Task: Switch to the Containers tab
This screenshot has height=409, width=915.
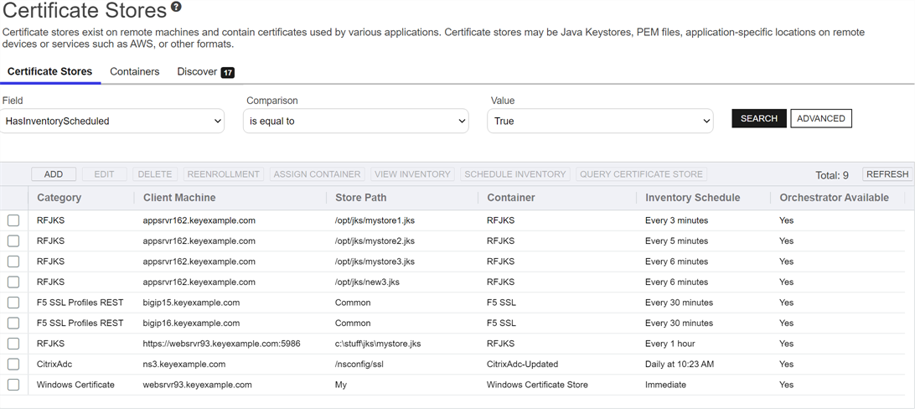Action: (x=134, y=72)
